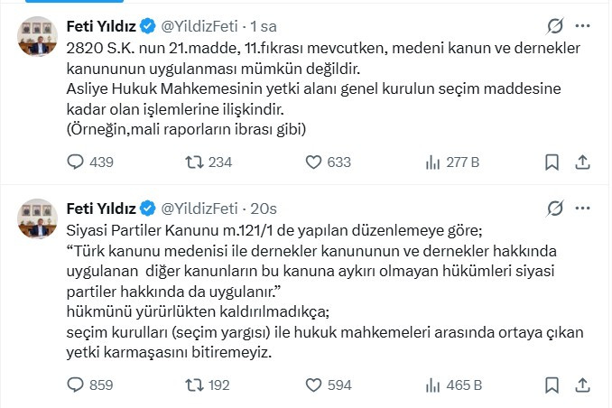The height and width of the screenshot is (408, 612).
Task: Repost the first tweet with 234 reposts
Action: click(x=209, y=162)
